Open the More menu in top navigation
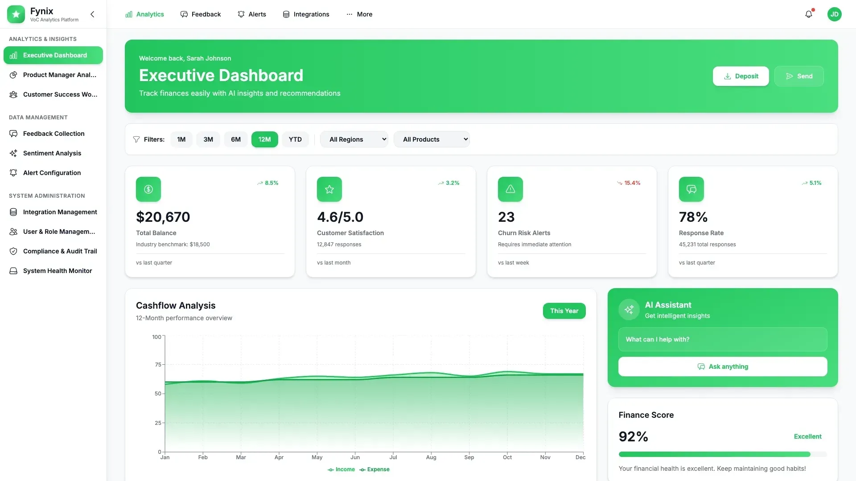This screenshot has height=481, width=856. pos(359,14)
